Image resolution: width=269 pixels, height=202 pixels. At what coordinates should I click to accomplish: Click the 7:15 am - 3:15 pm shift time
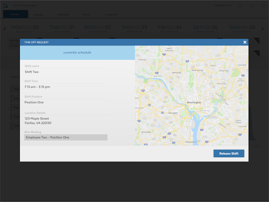(37, 87)
